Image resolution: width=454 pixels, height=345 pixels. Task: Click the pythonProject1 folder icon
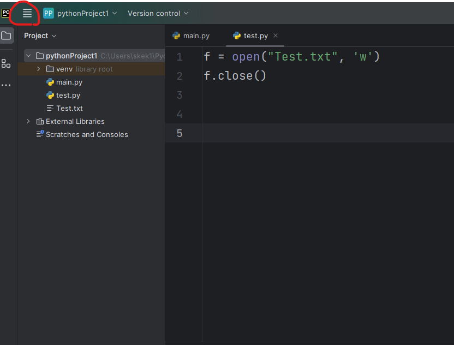(x=40, y=56)
